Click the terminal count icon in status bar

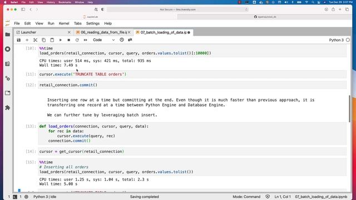(x=15, y=197)
